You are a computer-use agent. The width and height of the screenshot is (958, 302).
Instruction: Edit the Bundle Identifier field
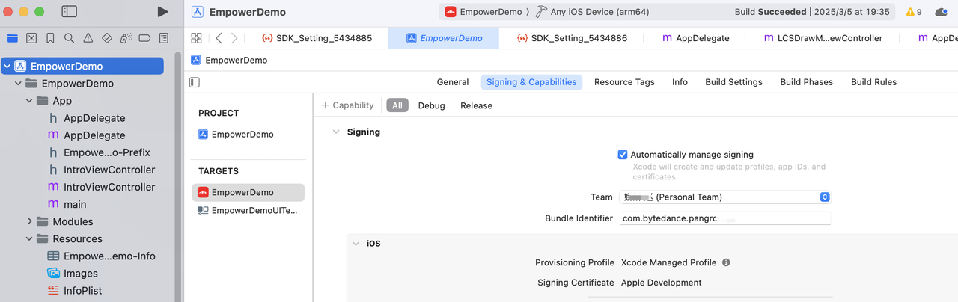pos(726,218)
